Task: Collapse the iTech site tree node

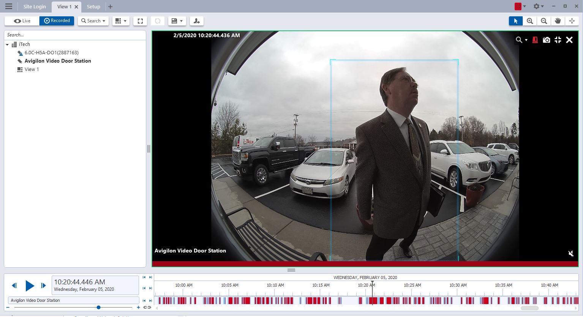Action: click(7, 45)
